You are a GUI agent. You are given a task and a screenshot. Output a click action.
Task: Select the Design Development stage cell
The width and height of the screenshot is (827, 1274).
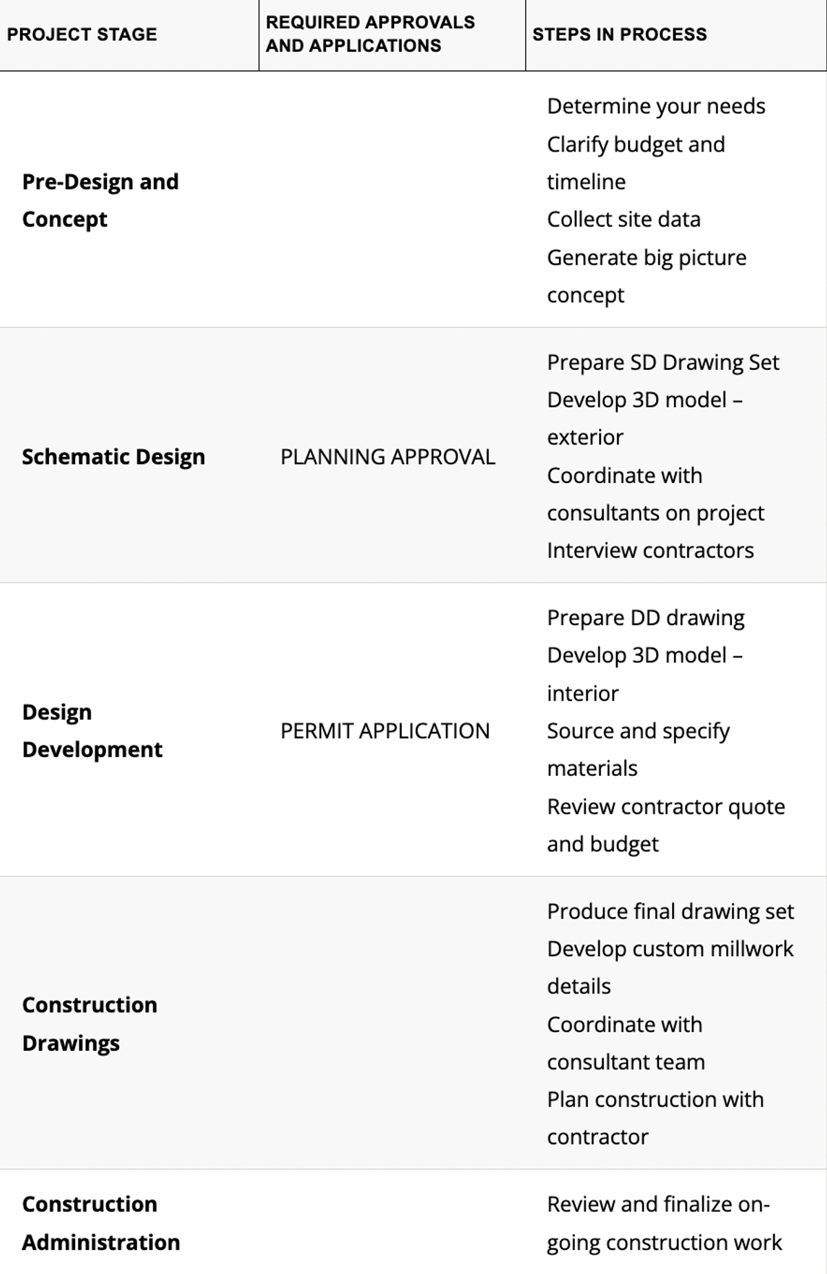point(92,730)
